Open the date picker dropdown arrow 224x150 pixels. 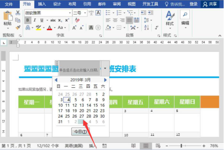pyautogui.click(x=105, y=69)
